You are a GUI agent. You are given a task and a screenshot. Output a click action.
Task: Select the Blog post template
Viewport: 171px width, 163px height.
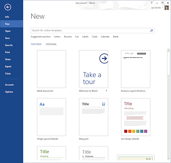[93, 117]
